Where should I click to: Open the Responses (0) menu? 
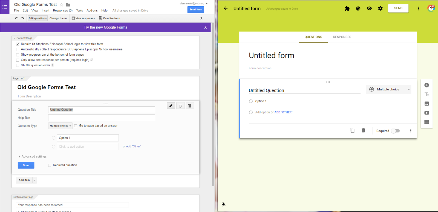(63, 10)
